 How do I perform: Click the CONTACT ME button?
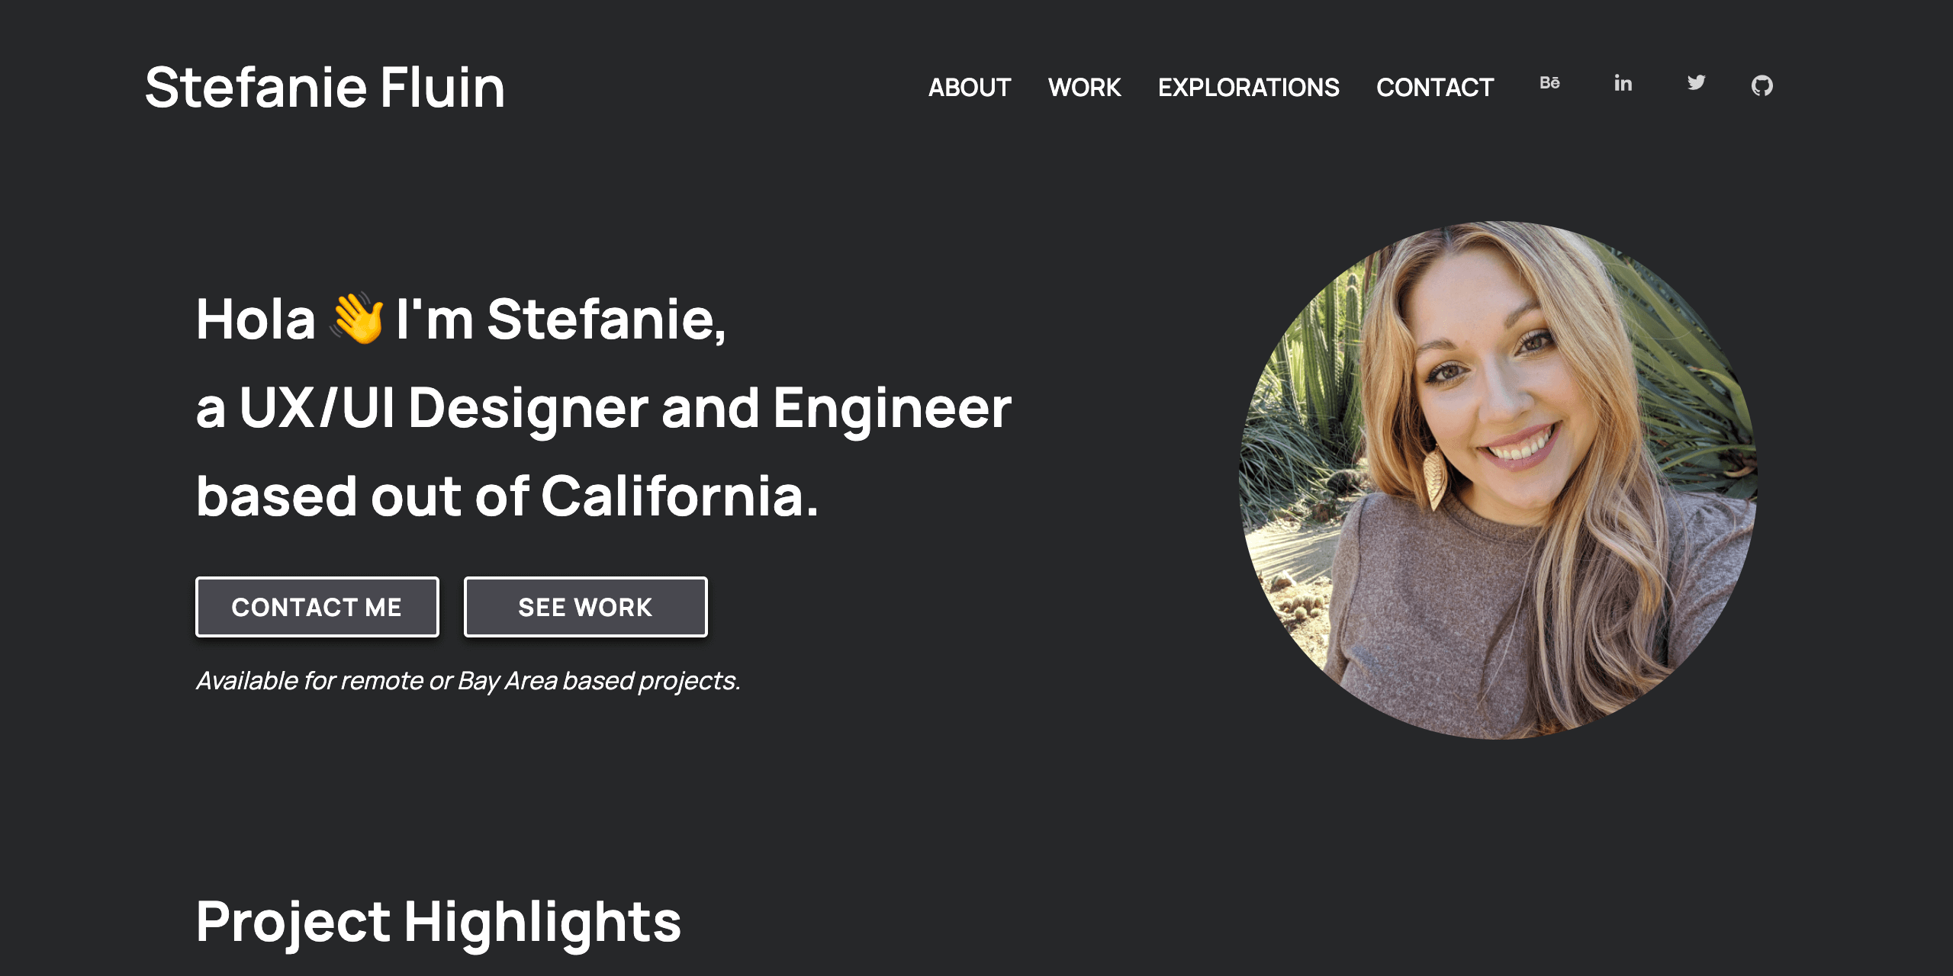(x=317, y=607)
